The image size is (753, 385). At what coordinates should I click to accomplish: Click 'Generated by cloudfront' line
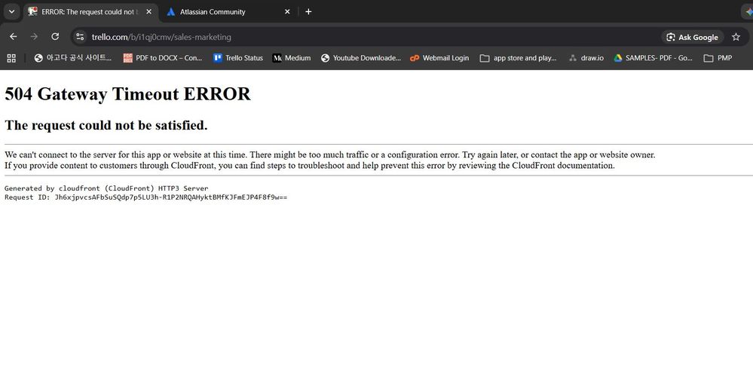(x=106, y=188)
